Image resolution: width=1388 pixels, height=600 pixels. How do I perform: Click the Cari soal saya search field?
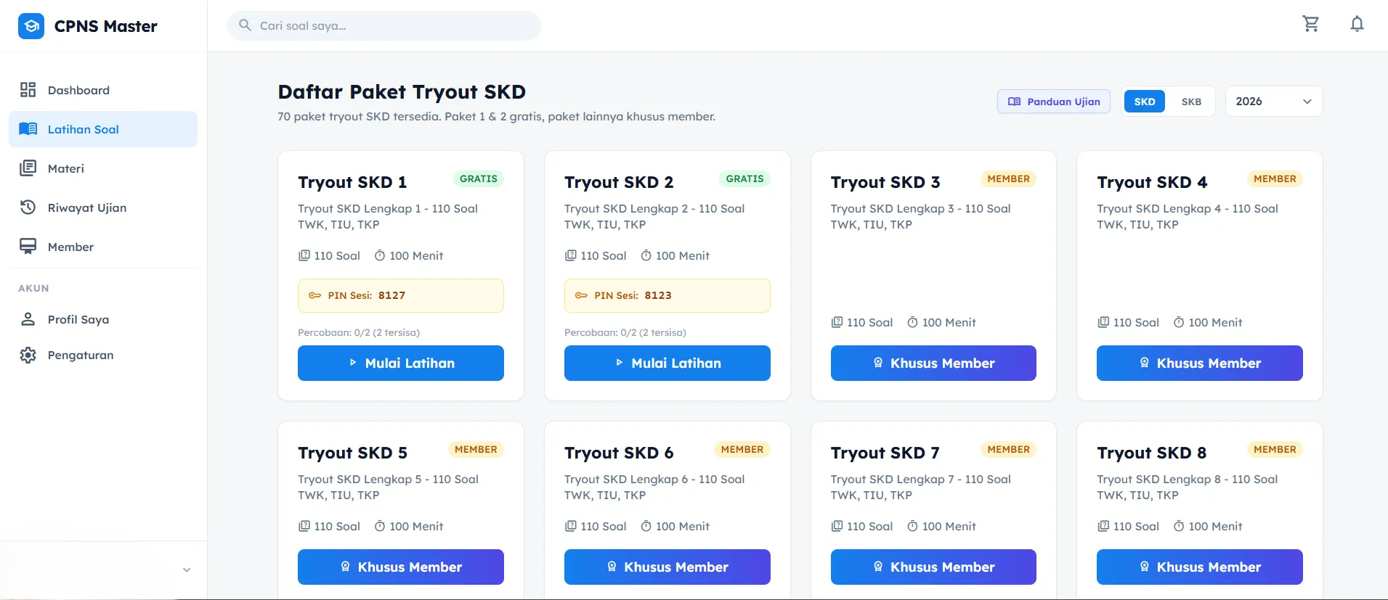pos(384,25)
